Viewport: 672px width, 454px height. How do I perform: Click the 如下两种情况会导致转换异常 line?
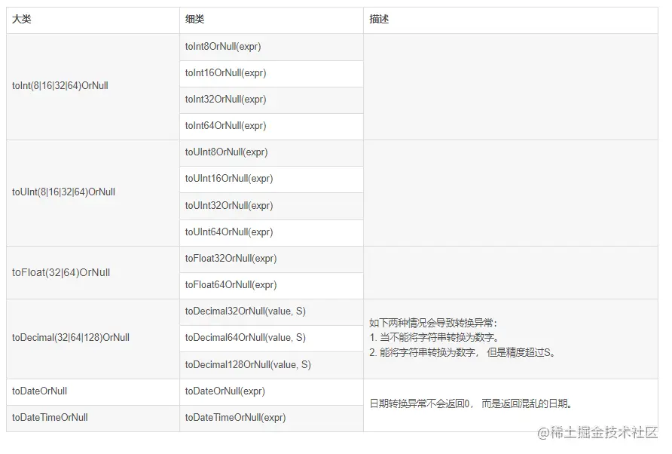tap(433, 323)
